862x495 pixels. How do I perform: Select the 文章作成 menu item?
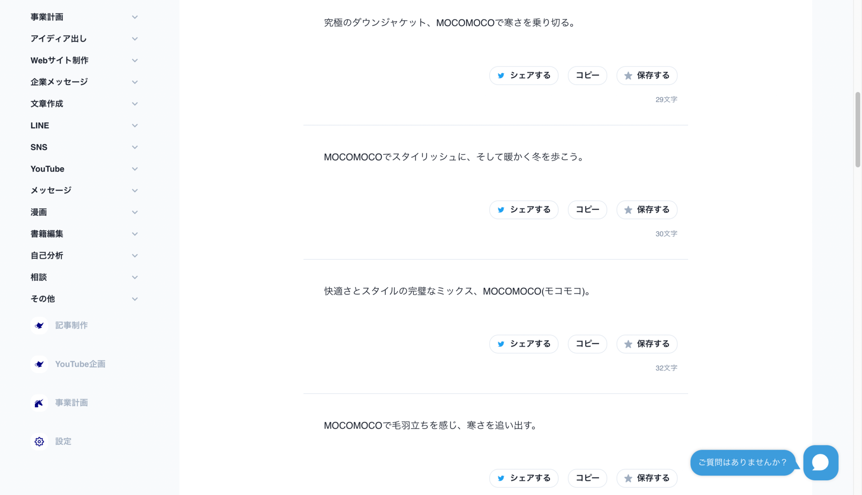pyautogui.click(x=47, y=104)
